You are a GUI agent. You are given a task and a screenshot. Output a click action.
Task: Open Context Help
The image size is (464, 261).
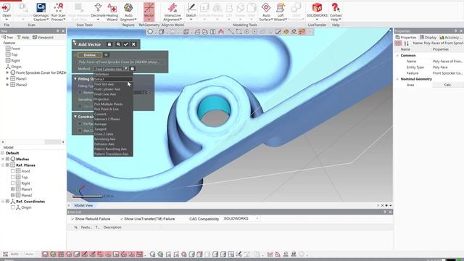click(336, 12)
